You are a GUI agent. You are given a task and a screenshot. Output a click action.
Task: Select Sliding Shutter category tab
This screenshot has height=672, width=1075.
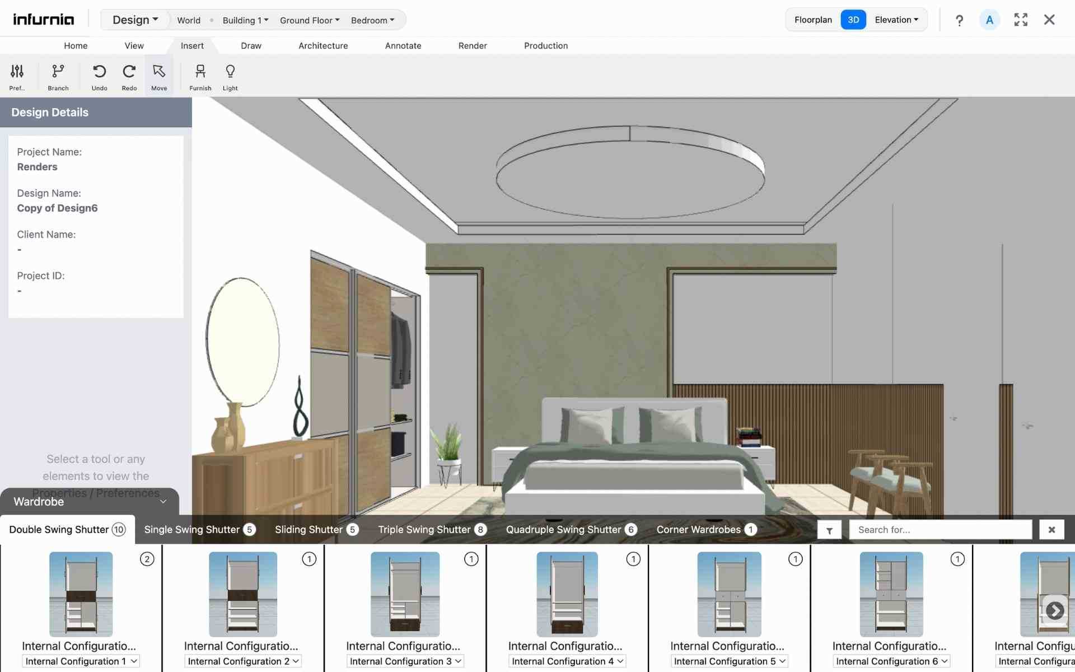(x=317, y=530)
